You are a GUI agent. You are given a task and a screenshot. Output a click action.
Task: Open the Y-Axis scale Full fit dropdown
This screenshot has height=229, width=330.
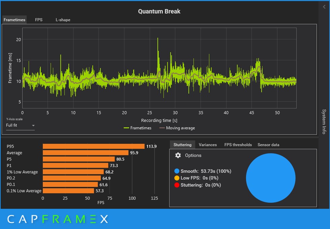tap(20, 125)
